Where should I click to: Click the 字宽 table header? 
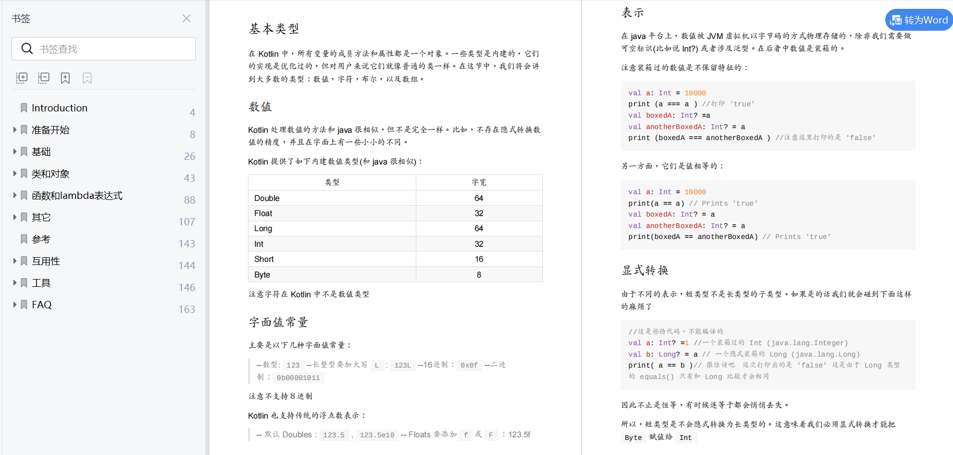479,182
